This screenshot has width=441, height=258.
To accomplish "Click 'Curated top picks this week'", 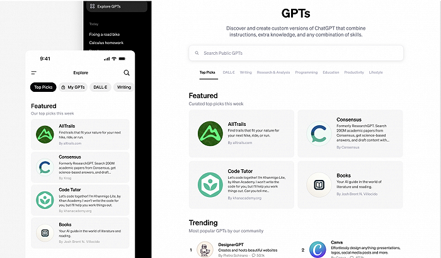I will point(216,104).
